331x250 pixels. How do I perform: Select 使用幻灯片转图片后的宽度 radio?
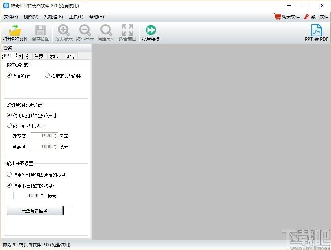click(x=9, y=175)
